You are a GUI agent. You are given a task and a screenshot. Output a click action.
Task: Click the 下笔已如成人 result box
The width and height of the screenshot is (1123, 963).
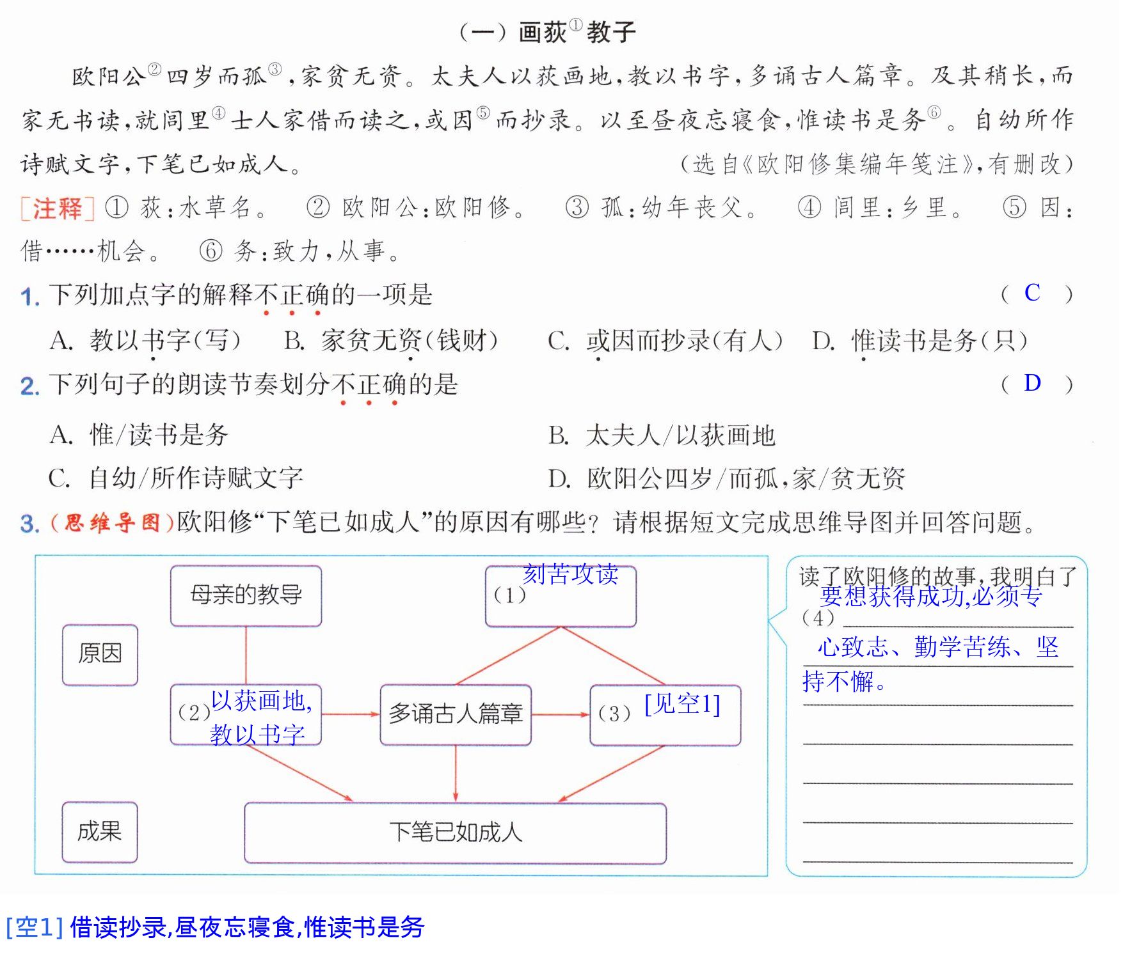click(456, 833)
